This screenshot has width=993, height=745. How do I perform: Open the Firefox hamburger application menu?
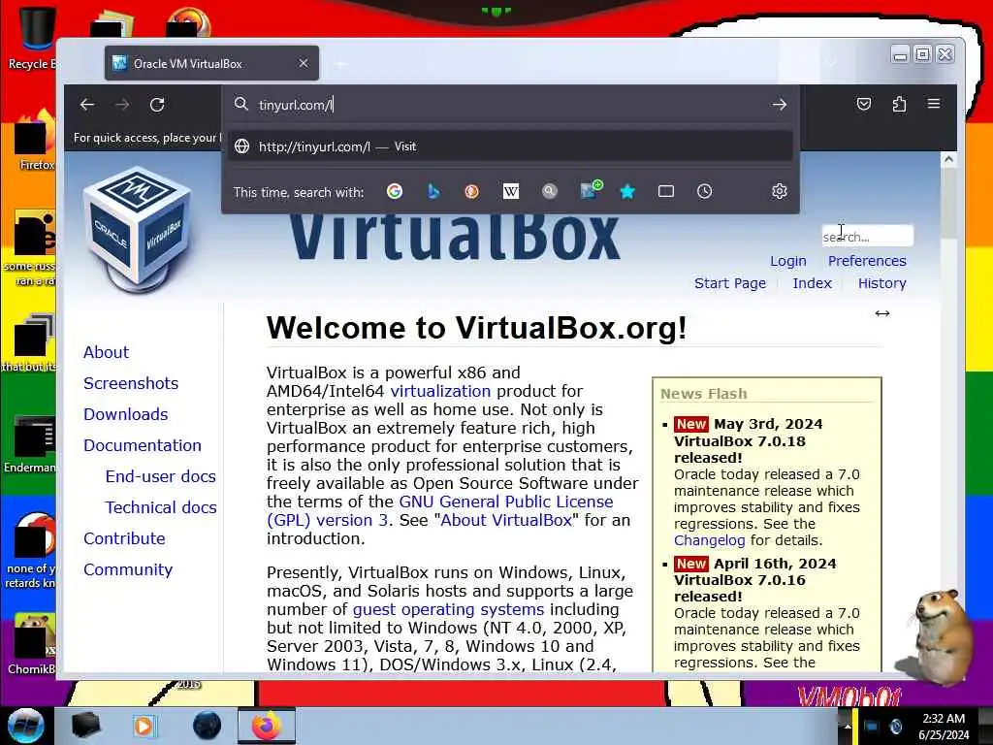pyautogui.click(x=934, y=103)
